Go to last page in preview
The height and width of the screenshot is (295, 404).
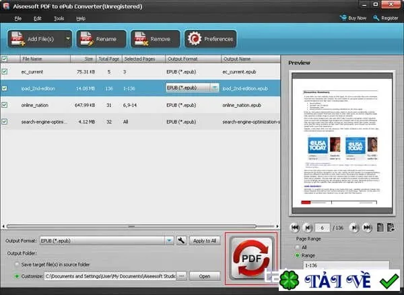pos(367,228)
